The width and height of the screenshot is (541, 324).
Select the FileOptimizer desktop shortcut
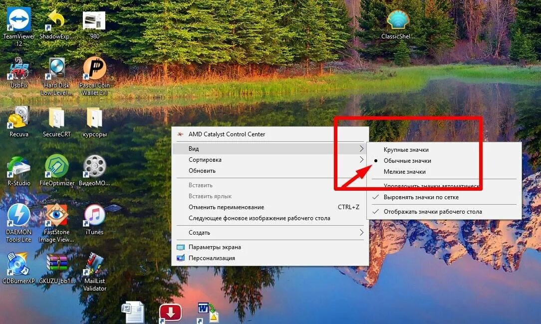tap(56, 166)
